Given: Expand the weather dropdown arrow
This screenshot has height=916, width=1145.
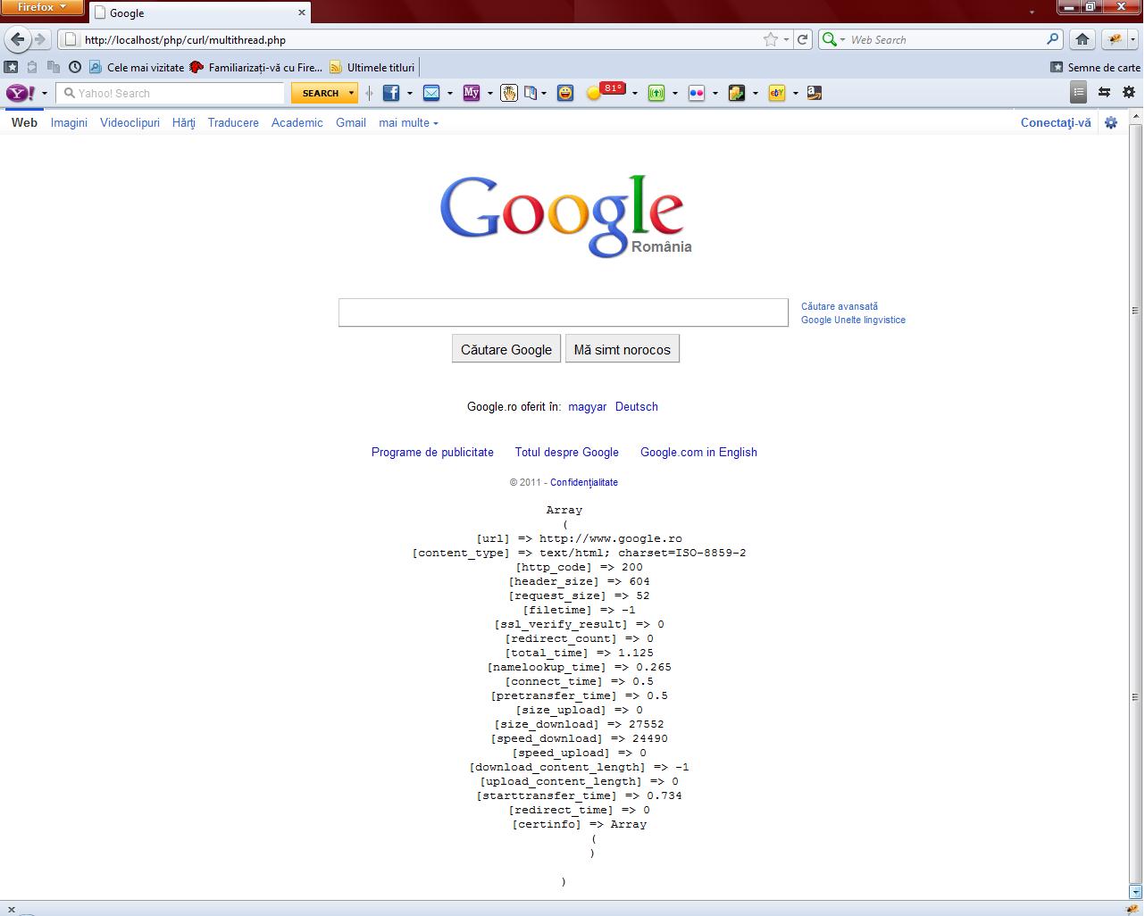Looking at the screenshot, I should pyautogui.click(x=635, y=93).
